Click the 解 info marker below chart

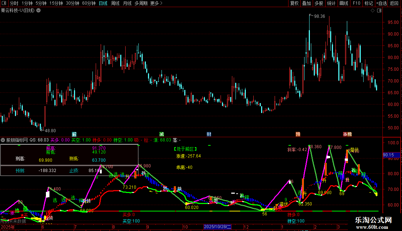74,134
